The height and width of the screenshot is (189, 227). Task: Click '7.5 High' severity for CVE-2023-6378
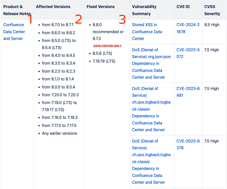tap(211, 141)
